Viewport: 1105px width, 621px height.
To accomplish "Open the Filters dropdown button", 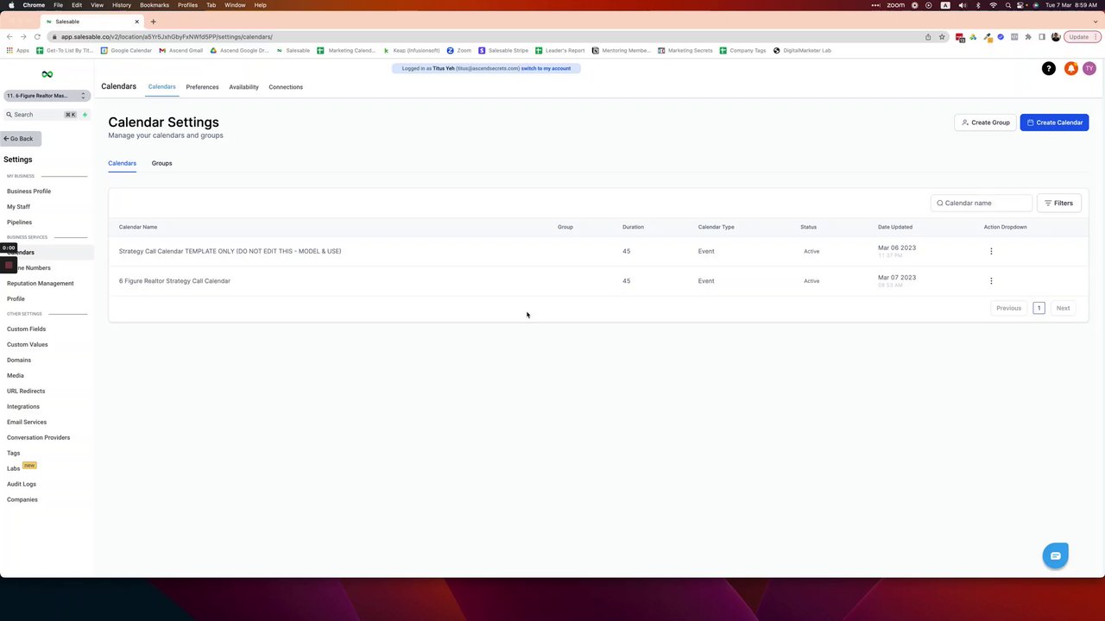I will (1058, 203).
